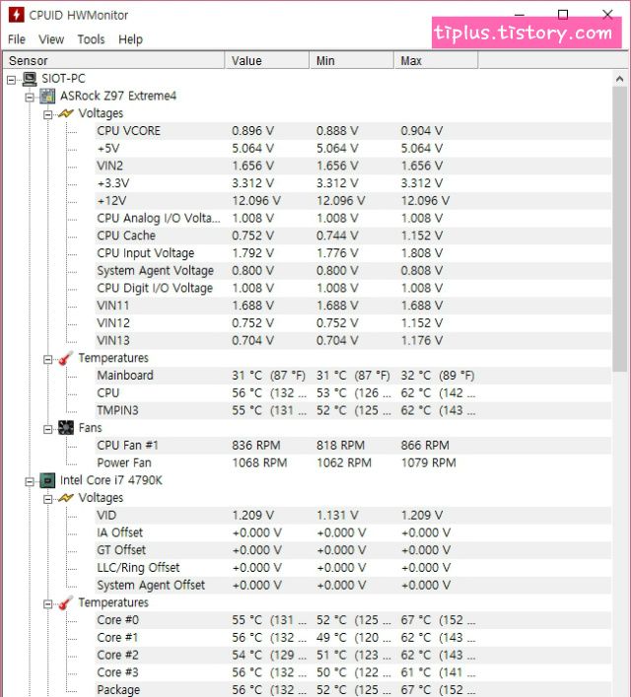Viewport: 631px width, 697px height.
Task: Click the Sensor column header
Action: pyautogui.click(x=113, y=60)
